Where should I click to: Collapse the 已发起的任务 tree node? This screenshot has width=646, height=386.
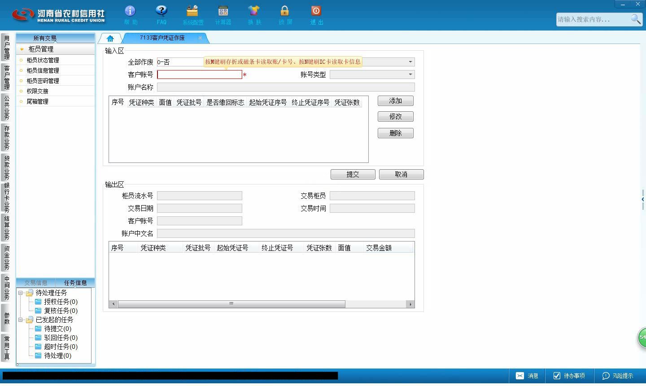tap(20, 320)
